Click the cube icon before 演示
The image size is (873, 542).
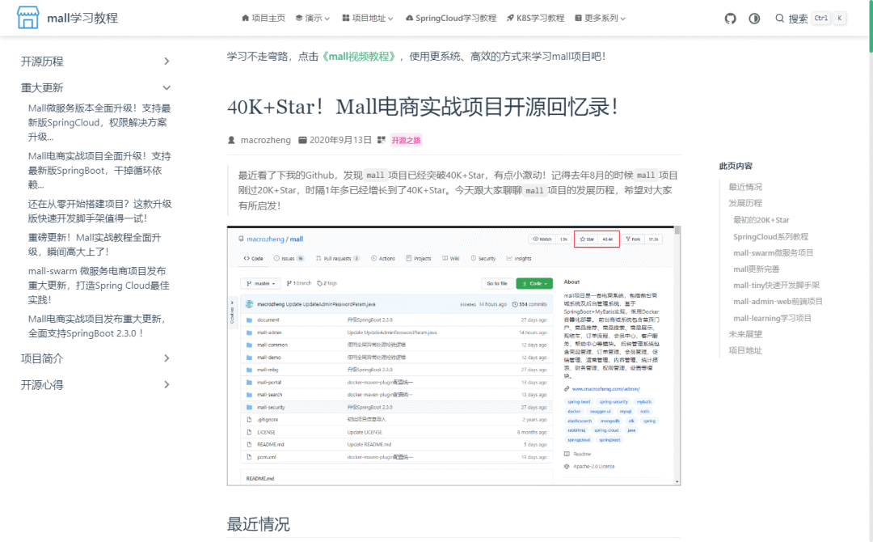click(x=299, y=19)
